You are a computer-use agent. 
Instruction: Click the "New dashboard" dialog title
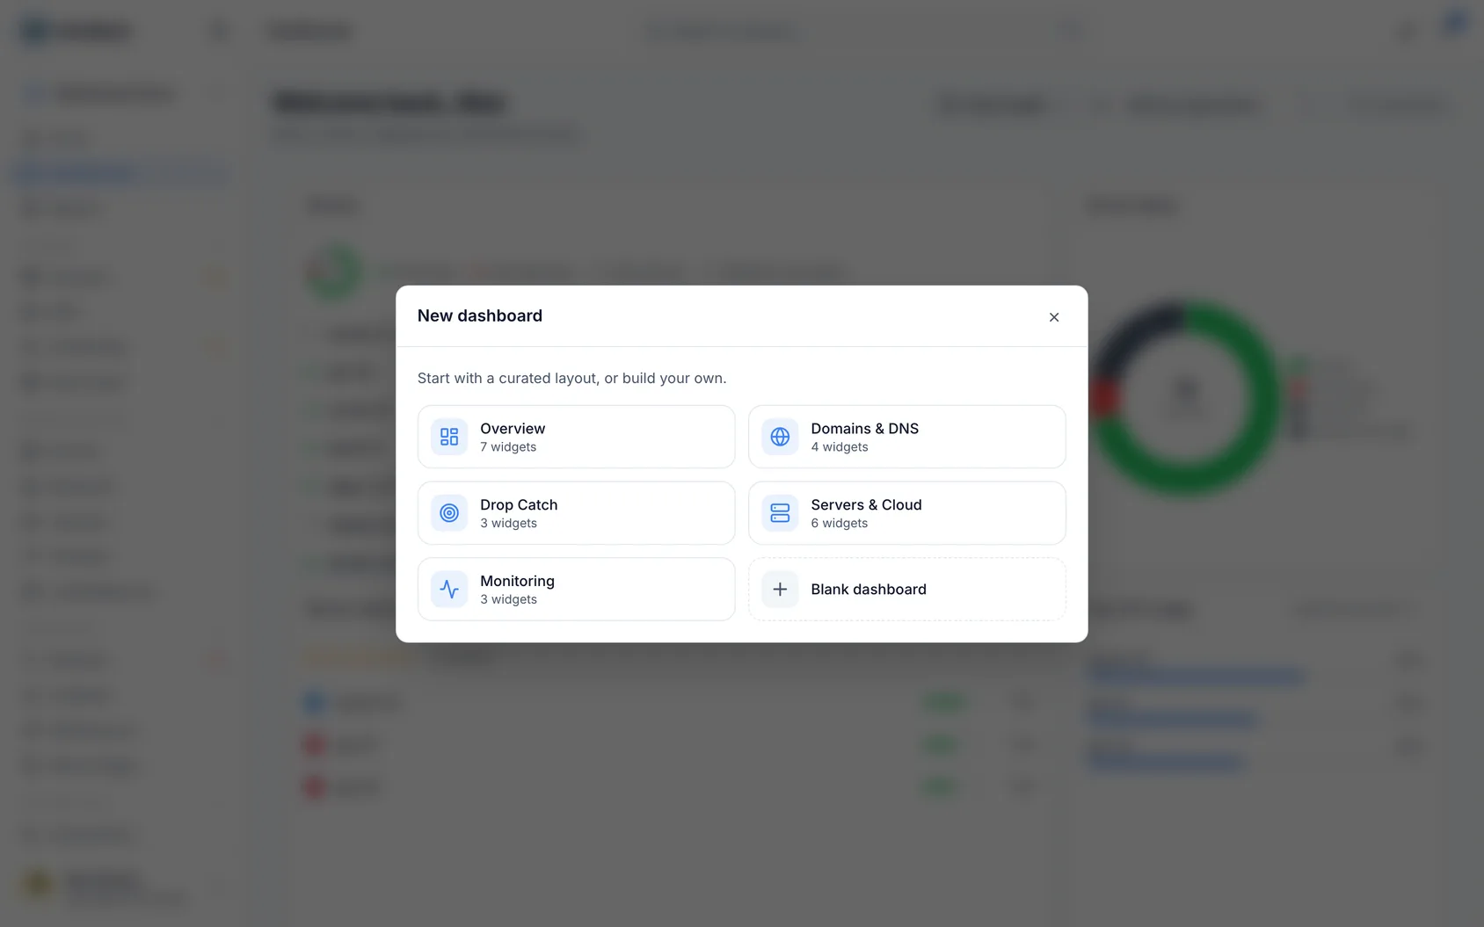coord(480,316)
